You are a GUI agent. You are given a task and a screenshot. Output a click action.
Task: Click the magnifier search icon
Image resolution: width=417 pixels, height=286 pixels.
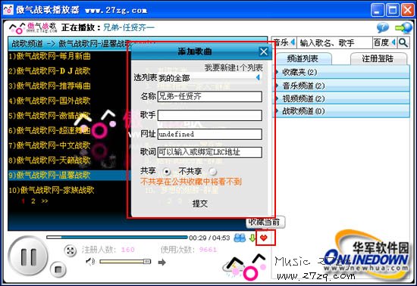click(403, 42)
